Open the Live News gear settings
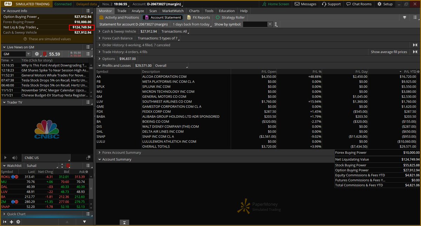 click(37, 54)
